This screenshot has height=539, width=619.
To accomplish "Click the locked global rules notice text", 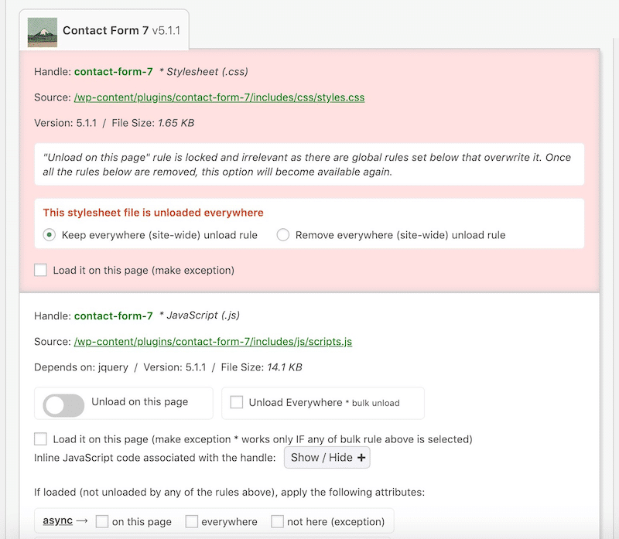I will [309, 164].
